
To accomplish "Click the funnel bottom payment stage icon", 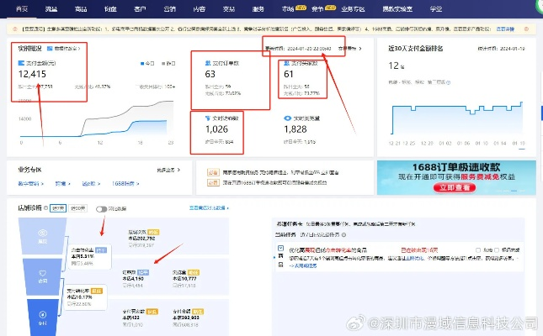I will point(42,314).
